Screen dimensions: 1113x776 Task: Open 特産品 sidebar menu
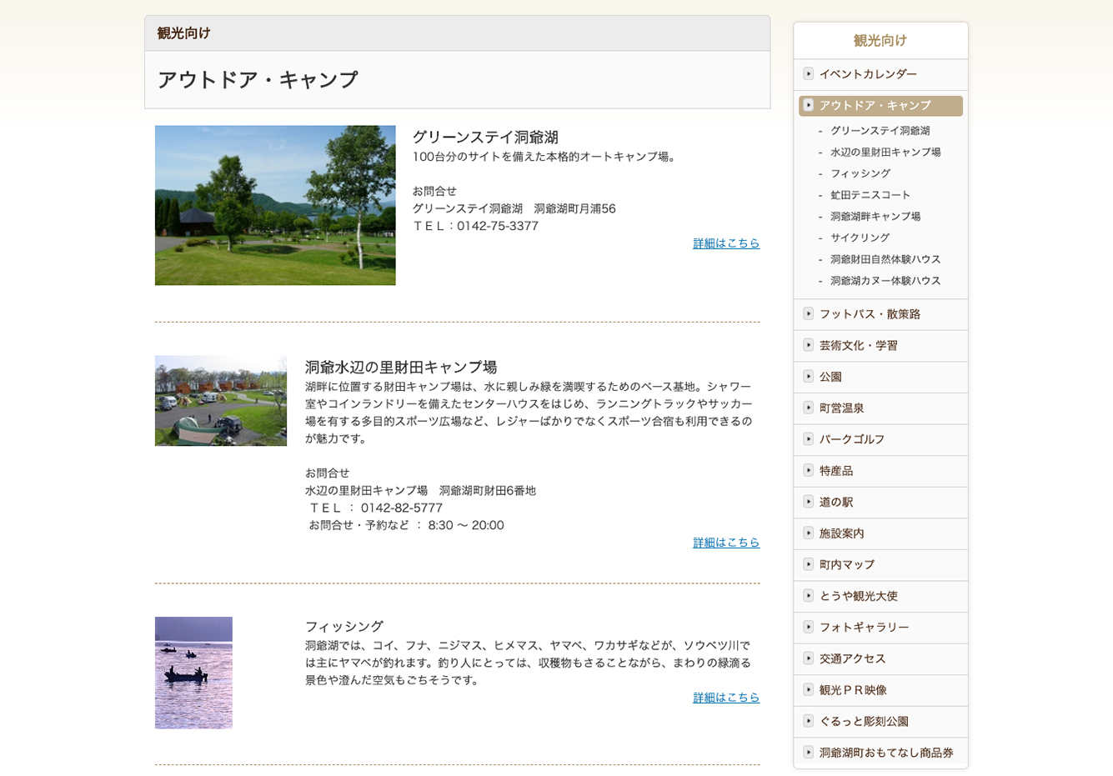(880, 471)
